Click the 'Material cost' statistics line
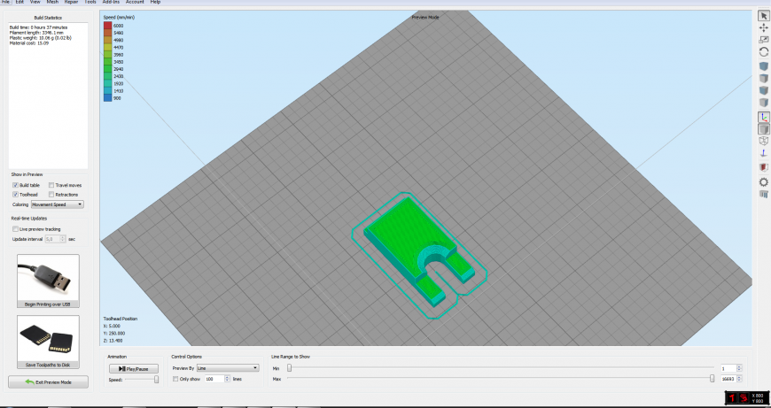Screen dimensions: 771x408 point(29,43)
